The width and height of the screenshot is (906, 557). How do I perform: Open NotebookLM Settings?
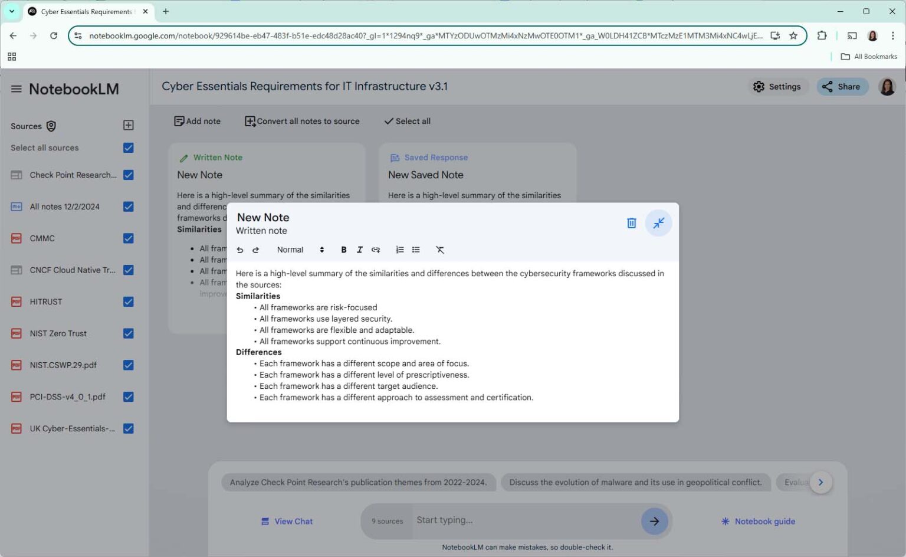tap(777, 86)
